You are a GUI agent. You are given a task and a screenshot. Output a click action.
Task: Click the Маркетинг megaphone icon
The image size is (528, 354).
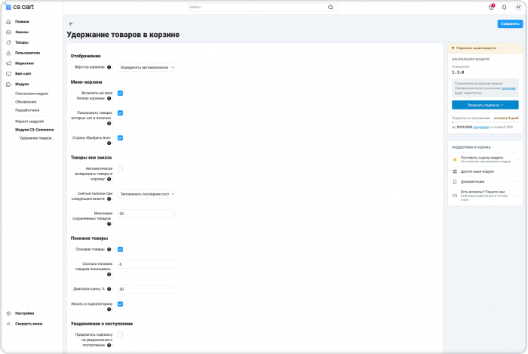[x=8, y=63]
